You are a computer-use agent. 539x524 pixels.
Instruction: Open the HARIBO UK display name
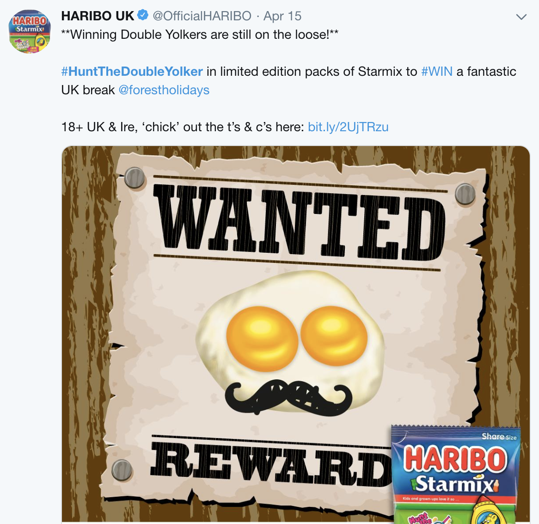98,16
